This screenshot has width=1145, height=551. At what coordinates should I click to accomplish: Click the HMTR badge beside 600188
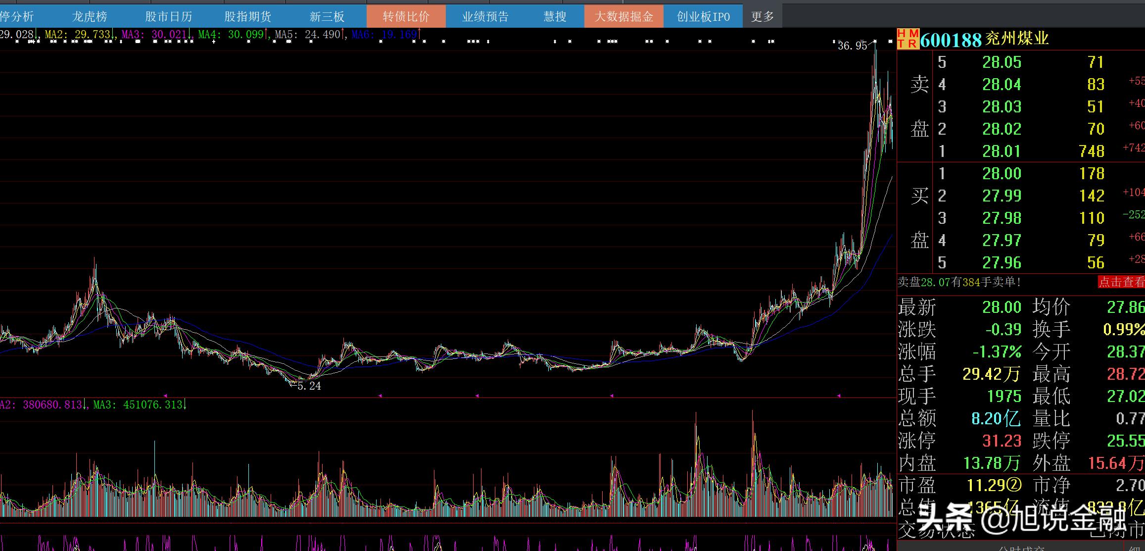click(x=908, y=39)
